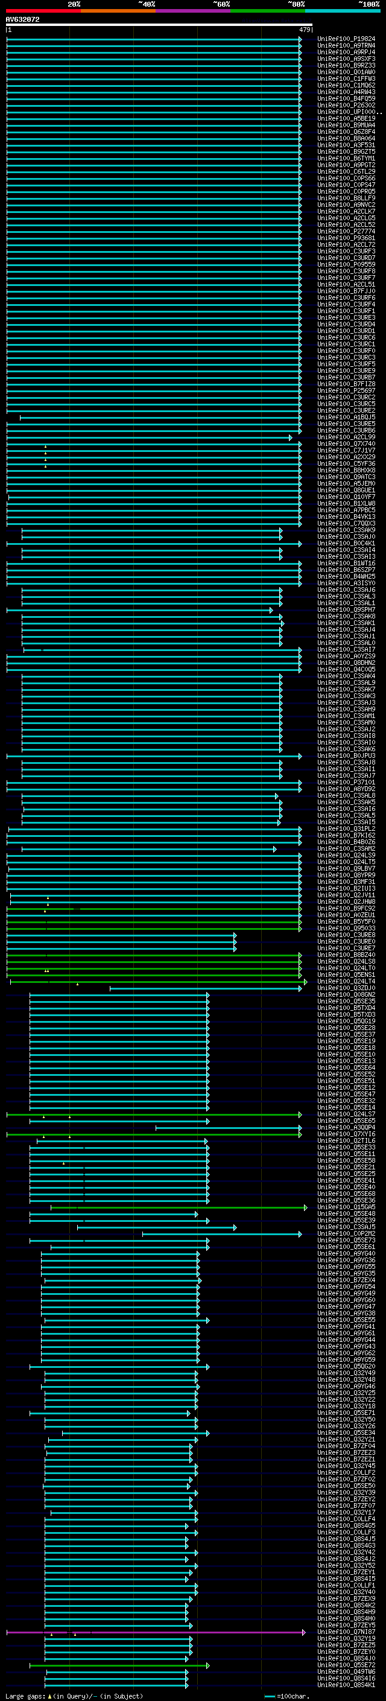The height and width of the screenshot is (1701, 386).
Task: Open hit UniRef100_B9RZ33
Action: point(346,65)
